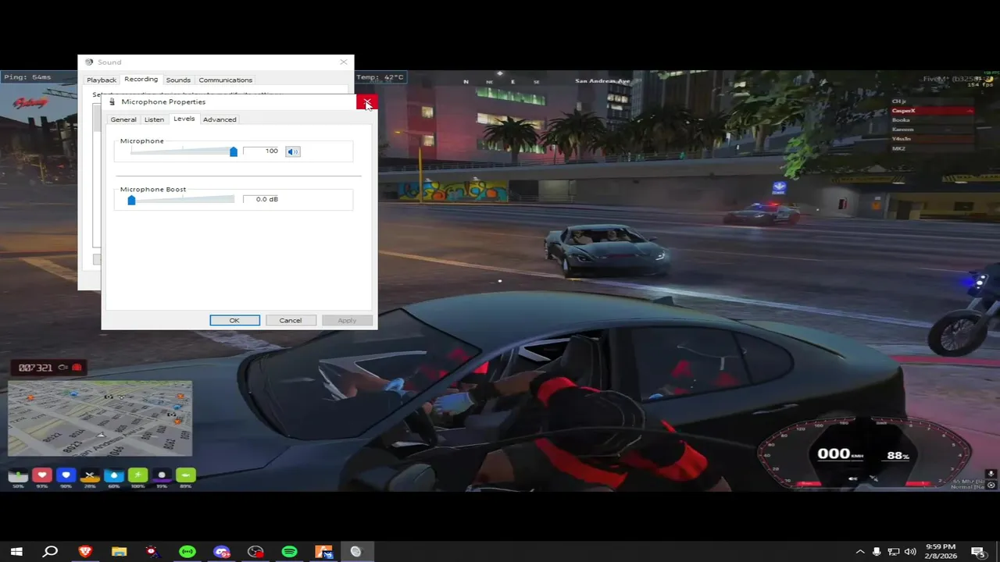The width and height of the screenshot is (1000, 562).
Task: Click the Microphone Boost 0.0 dB value field
Action: (x=261, y=199)
